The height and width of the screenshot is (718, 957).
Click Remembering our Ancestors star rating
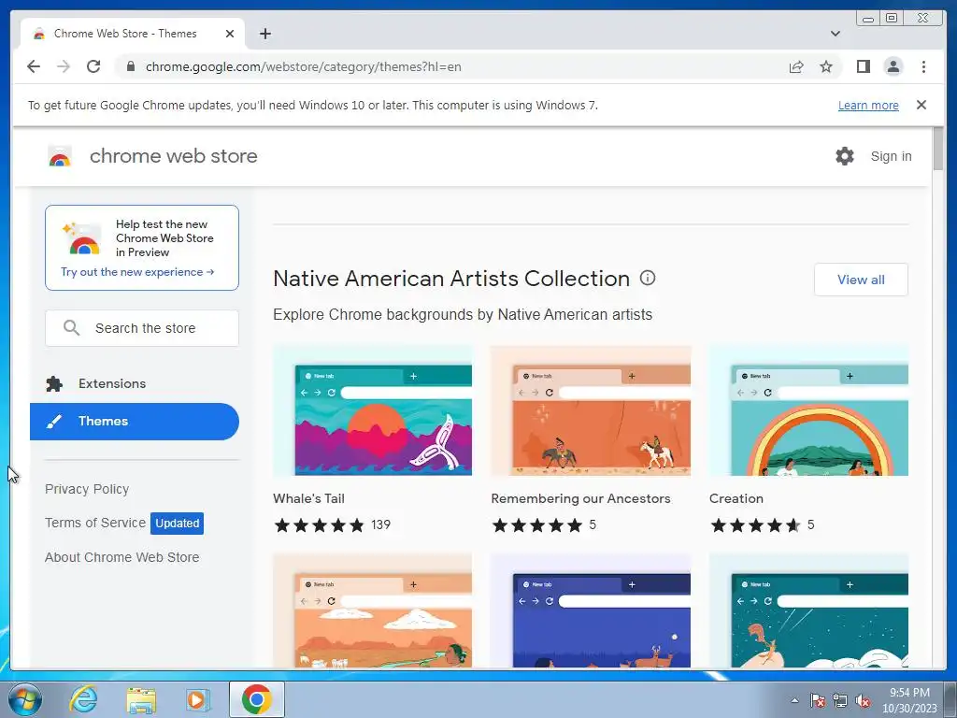click(537, 525)
